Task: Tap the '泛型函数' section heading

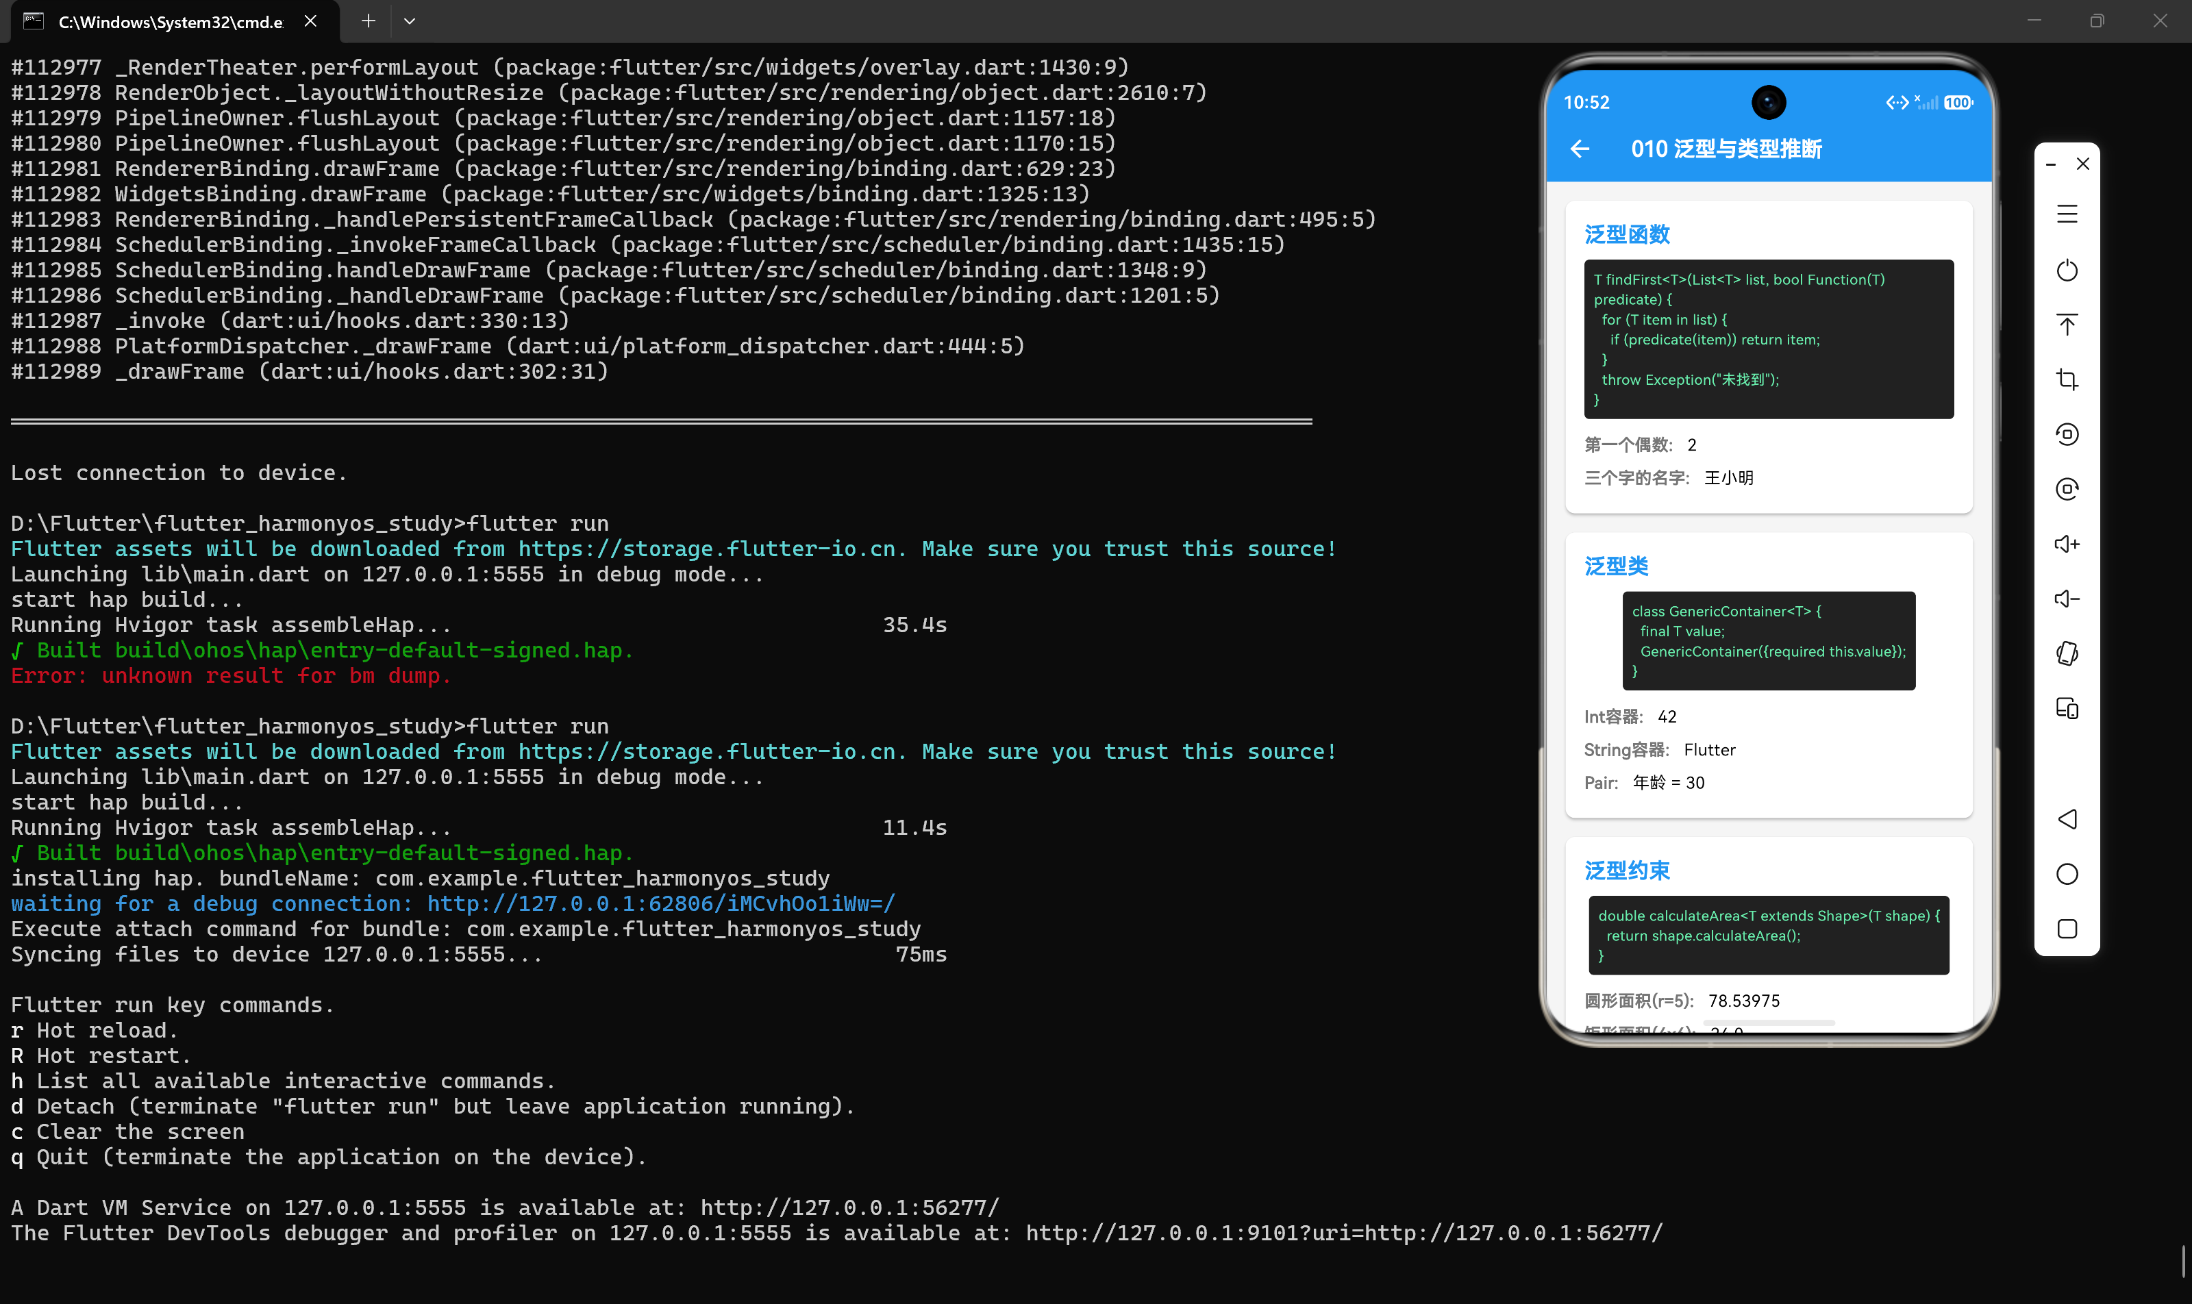Action: coord(1627,235)
